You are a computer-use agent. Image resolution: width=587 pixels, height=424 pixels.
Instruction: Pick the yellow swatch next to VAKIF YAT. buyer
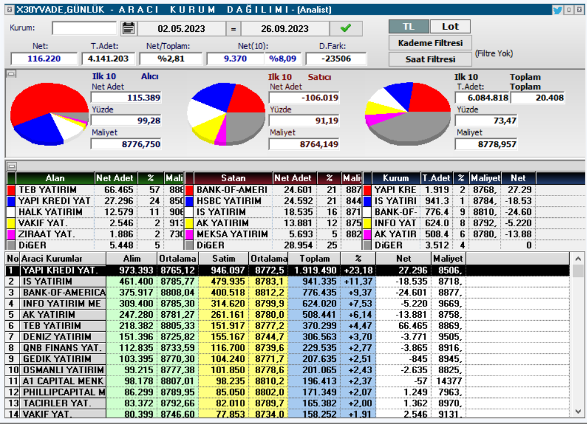click(x=11, y=223)
